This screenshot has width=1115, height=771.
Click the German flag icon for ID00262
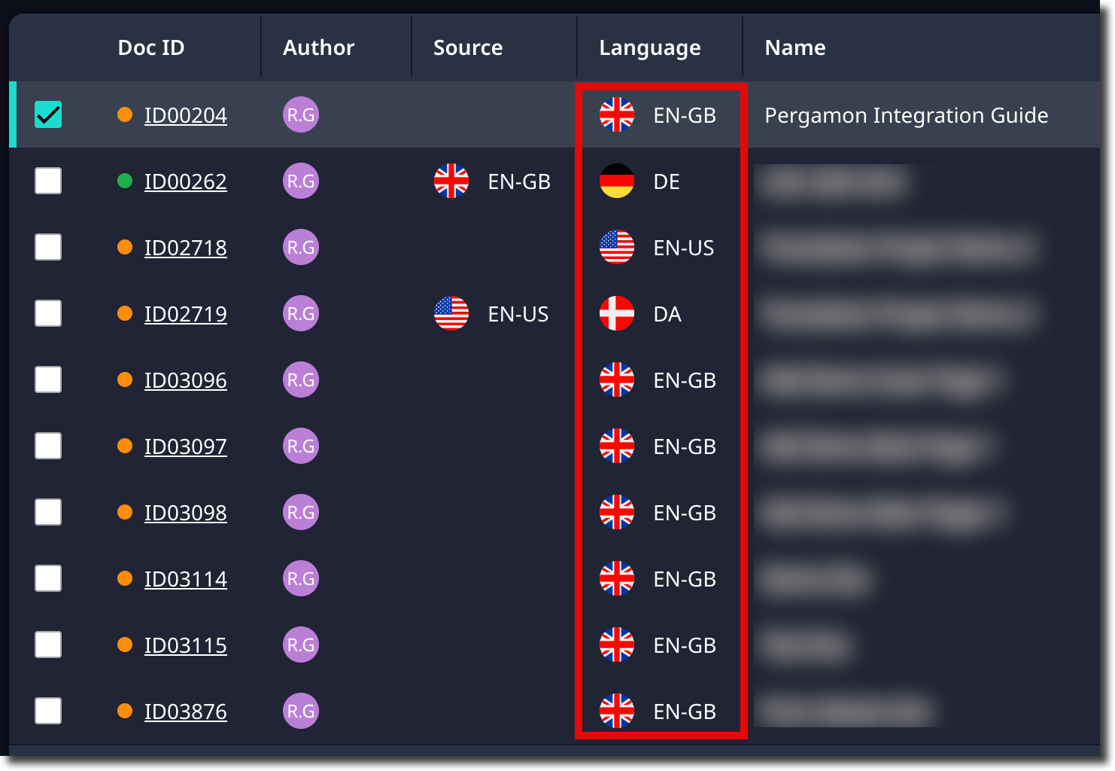(x=617, y=181)
